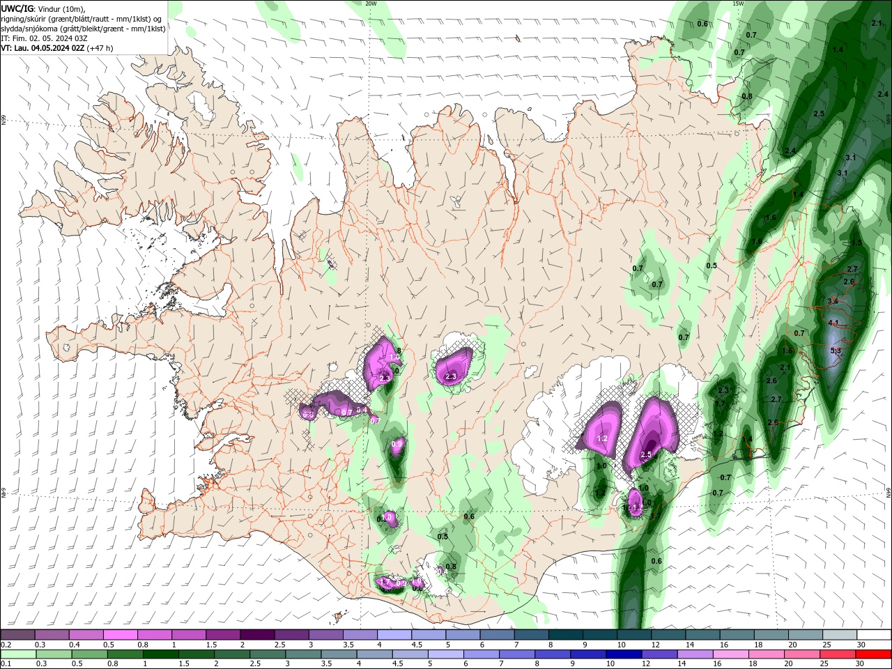Screen dimensions: 892x669
Task: Click the deep blue rain swatch from 10 to 12
Action: pos(623,654)
